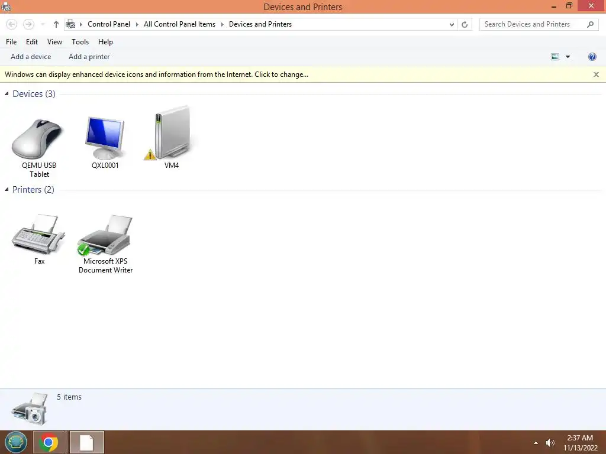Open the Start button on taskbar

pos(16,442)
